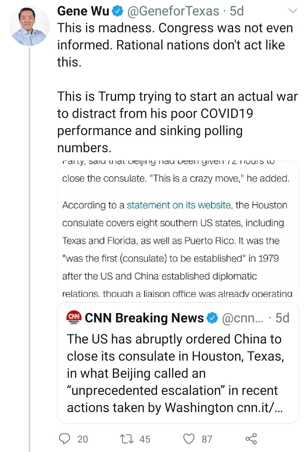Open CNN Breaking News account name
The width and height of the screenshot is (308, 452).
(144, 318)
